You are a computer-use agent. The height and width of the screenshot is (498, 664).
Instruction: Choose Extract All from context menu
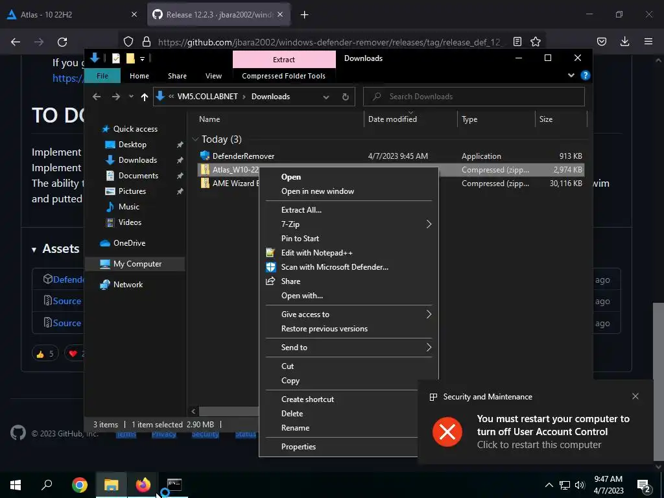click(302, 209)
